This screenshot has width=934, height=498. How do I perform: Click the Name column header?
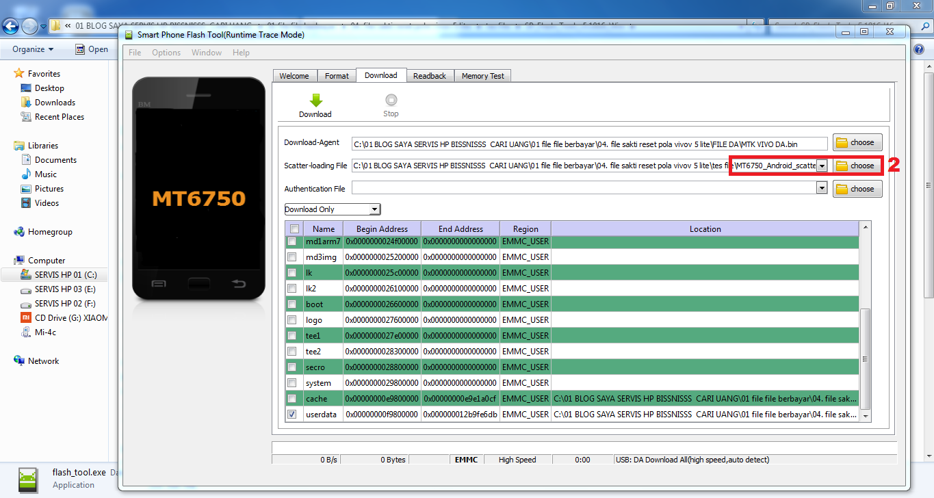(324, 229)
